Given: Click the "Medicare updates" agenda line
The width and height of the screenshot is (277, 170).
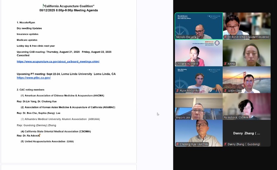Looking at the screenshot, I should pyautogui.click(x=27, y=40).
